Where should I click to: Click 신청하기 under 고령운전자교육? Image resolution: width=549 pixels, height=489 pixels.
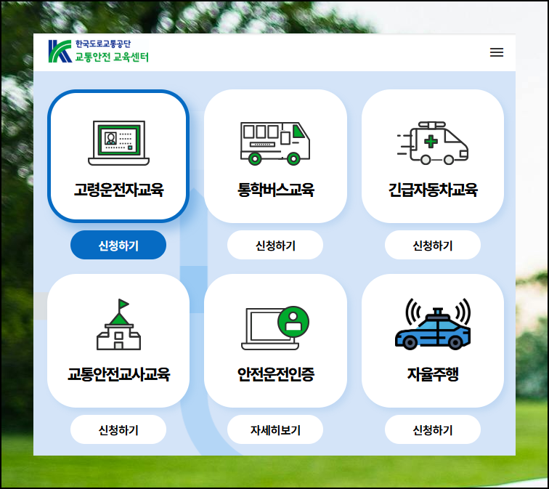click(x=118, y=245)
